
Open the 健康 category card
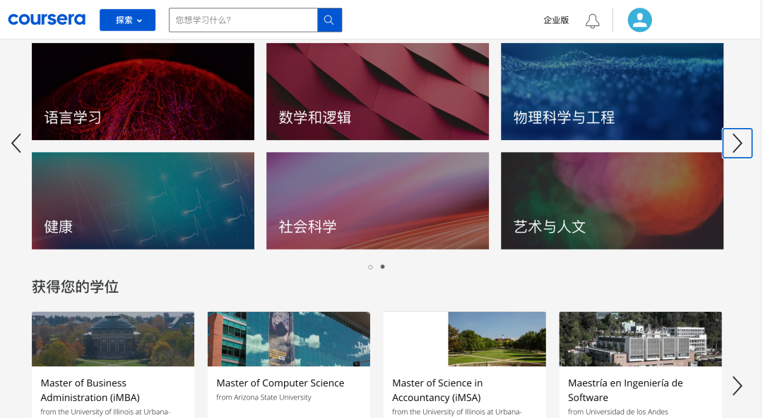(143, 201)
